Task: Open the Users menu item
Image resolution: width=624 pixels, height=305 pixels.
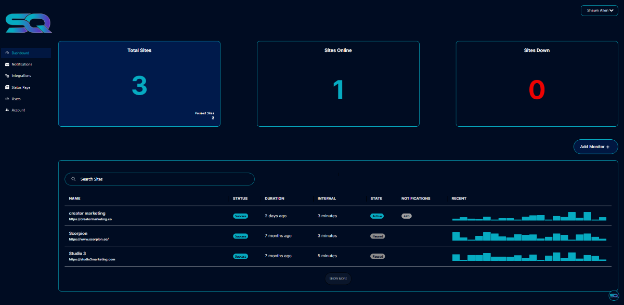Action: click(26, 99)
